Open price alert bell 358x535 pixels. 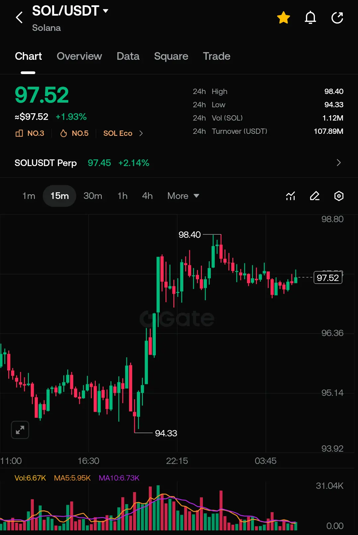310,18
